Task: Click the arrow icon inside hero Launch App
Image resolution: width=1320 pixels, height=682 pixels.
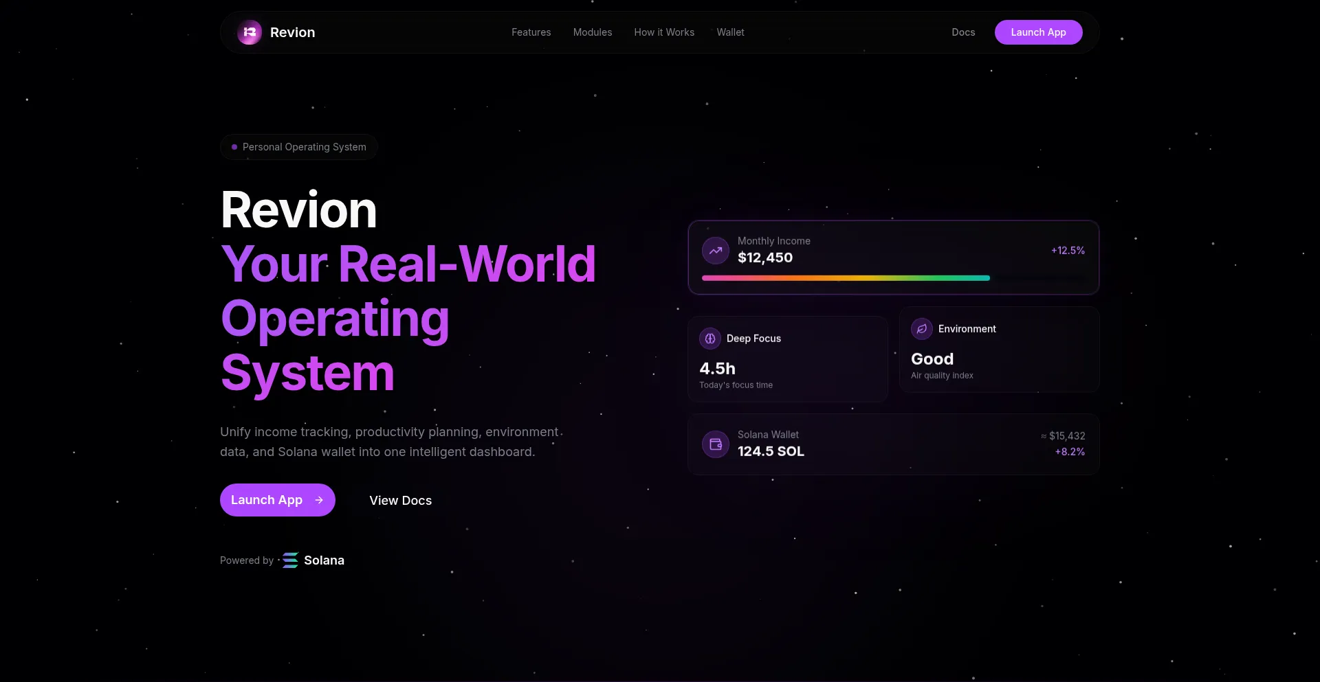Action: coord(319,500)
